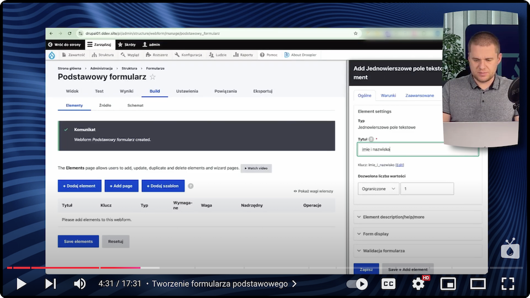This screenshot has height=298, width=530.
Task: Go to Strona główna breadcrumb
Action: 70,68
